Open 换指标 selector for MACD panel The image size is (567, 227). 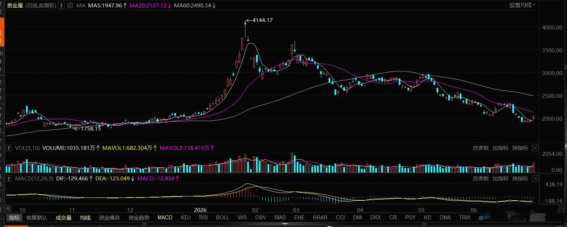pos(520,179)
